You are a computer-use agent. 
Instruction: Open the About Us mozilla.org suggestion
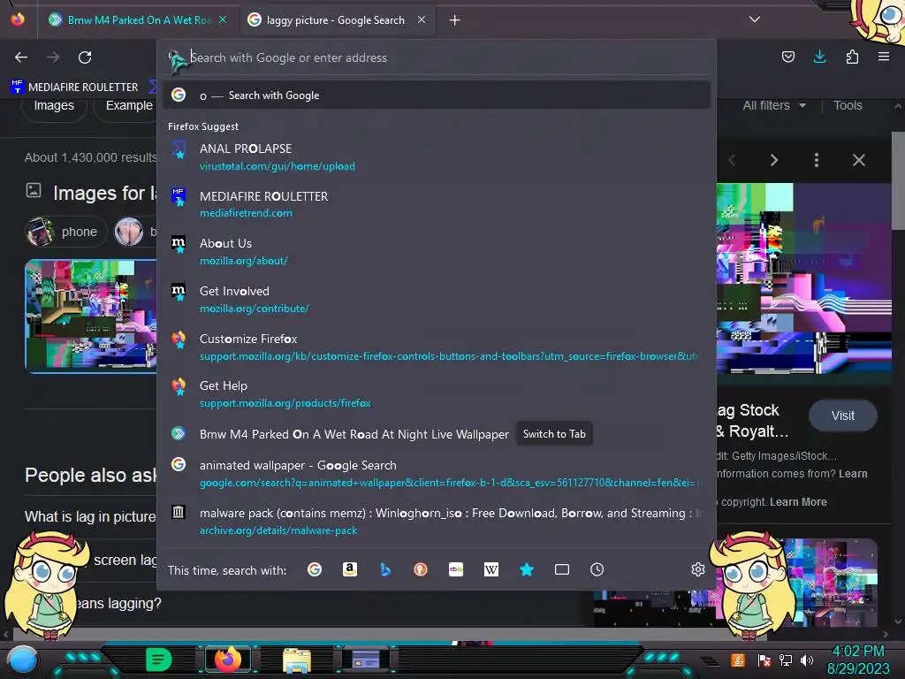pyautogui.click(x=437, y=252)
